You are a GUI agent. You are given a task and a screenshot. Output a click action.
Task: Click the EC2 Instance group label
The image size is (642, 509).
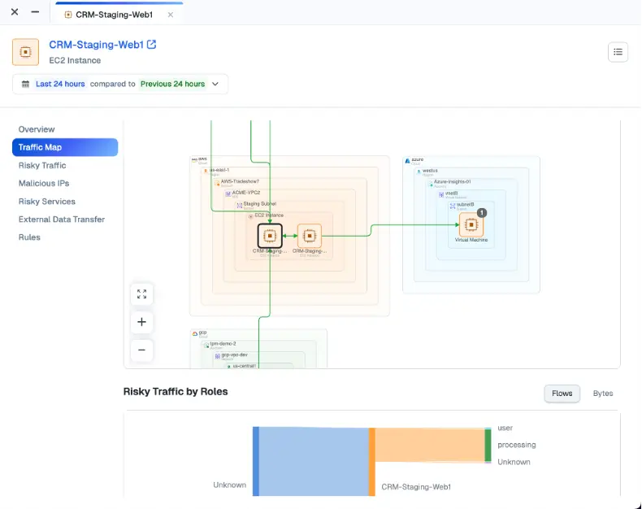click(x=269, y=215)
